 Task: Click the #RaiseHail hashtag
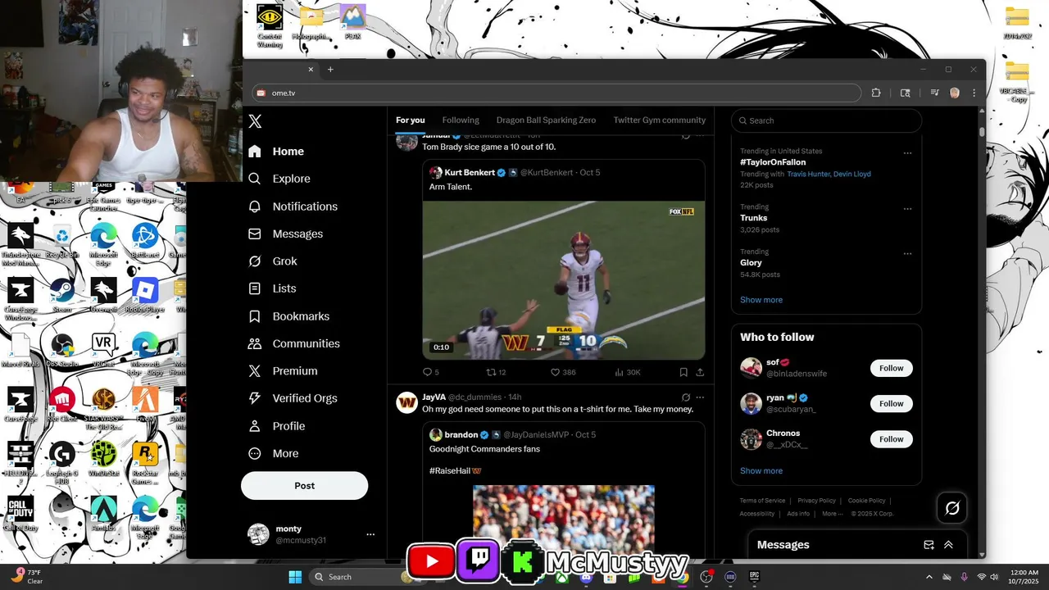(451, 471)
